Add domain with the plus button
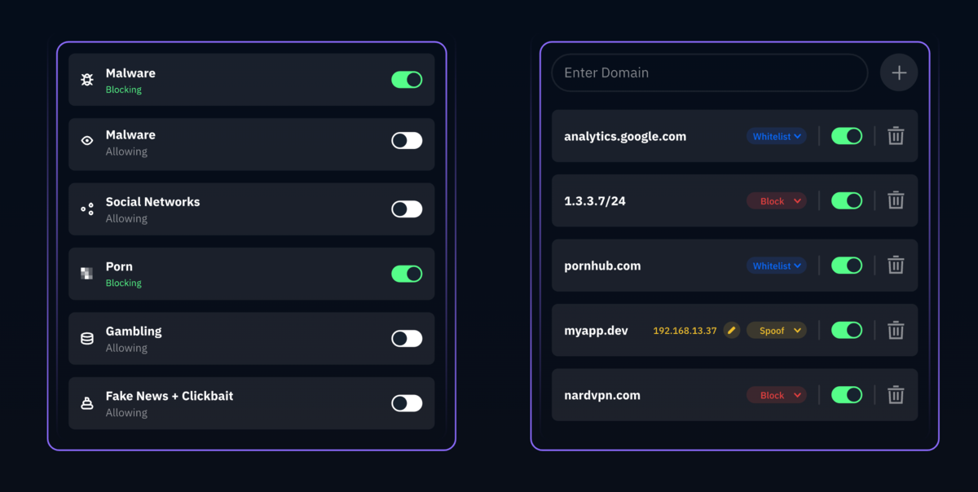This screenshot has width=978, height=492. pyautogui.click(x=899, y=72)
